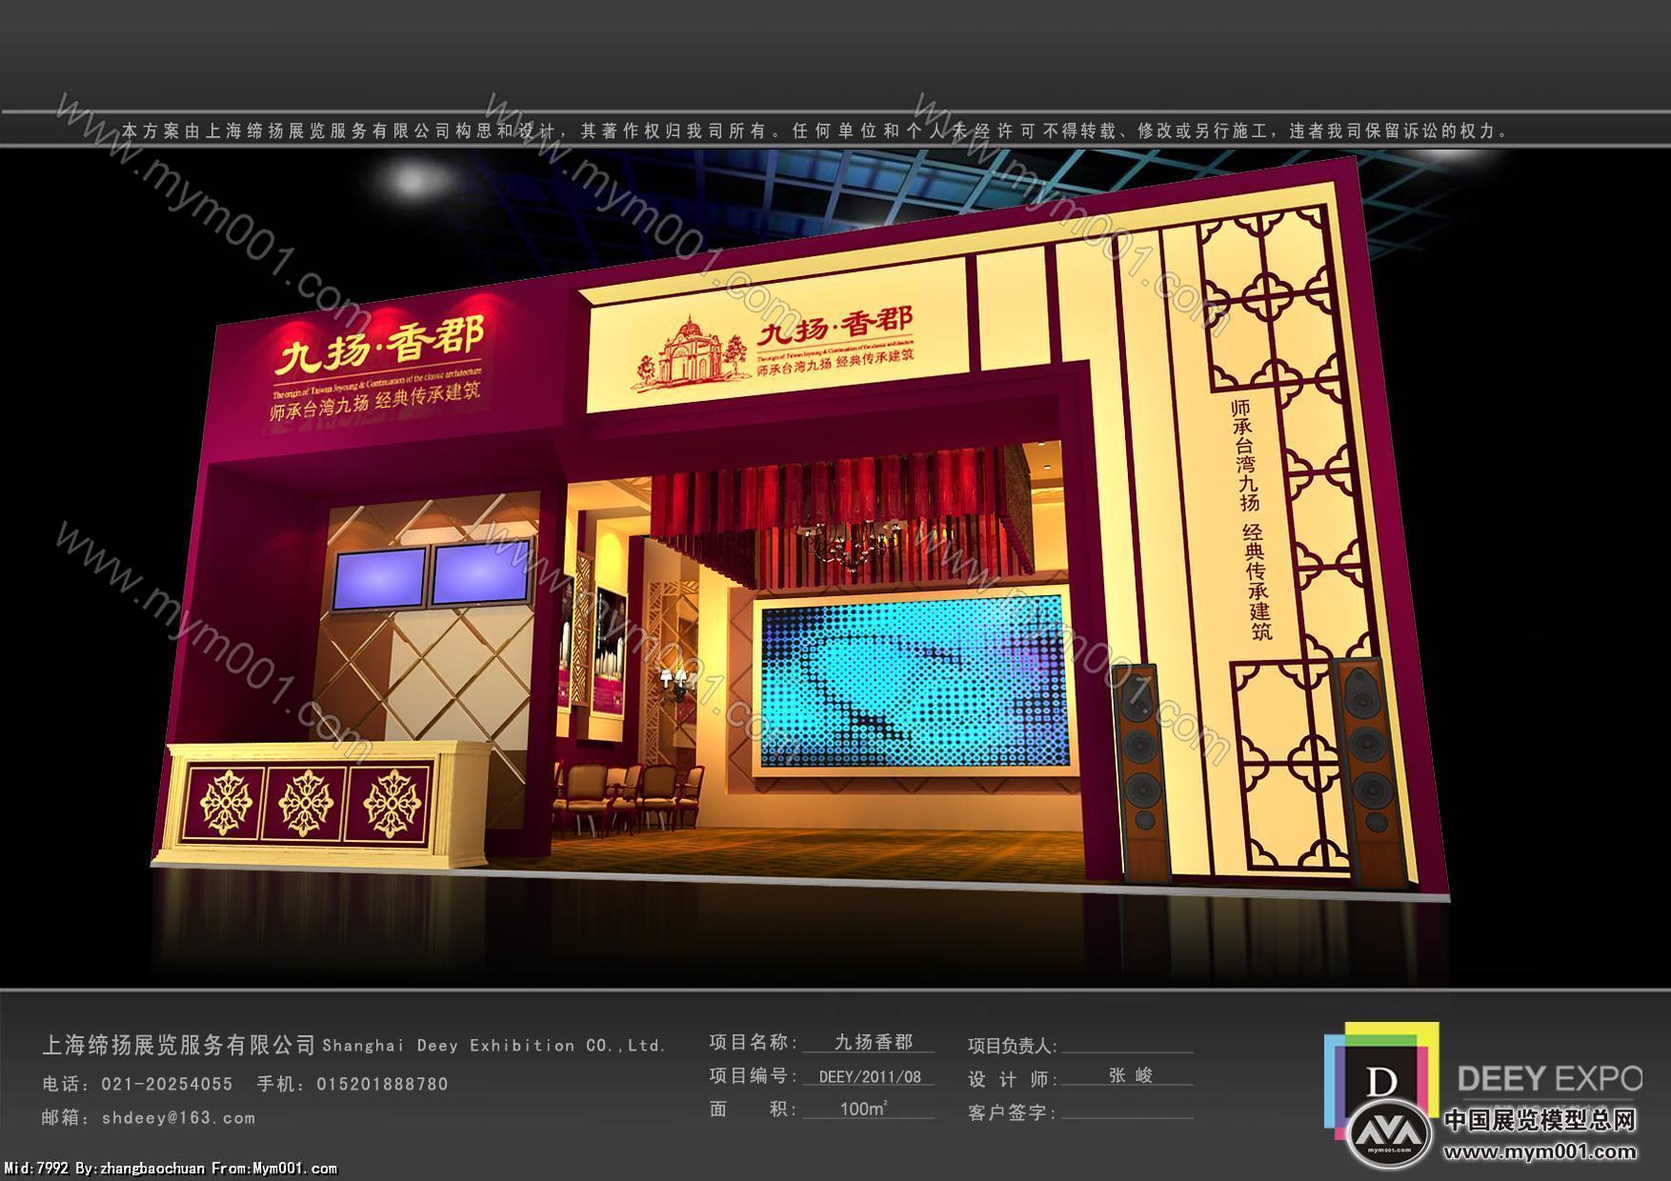
Task: Click the 中国展览模型总网 site title
Action: (1540, 1120)
